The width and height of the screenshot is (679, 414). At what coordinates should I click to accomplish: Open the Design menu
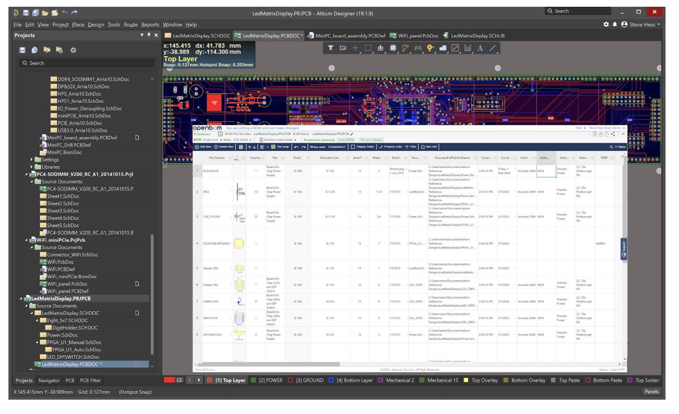96,24
